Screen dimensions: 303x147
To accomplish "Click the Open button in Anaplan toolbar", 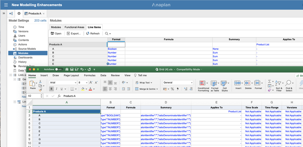I will click(56, 34).
